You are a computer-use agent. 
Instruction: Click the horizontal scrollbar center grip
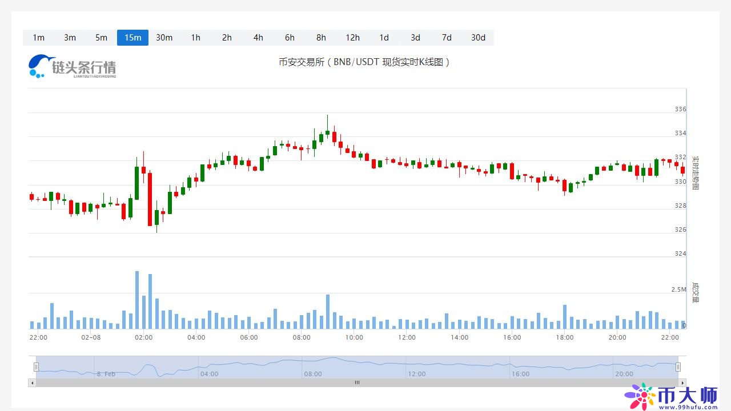[357, 382]
